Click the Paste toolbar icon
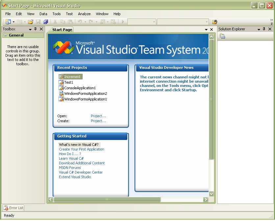 click(x=70, y=22)
